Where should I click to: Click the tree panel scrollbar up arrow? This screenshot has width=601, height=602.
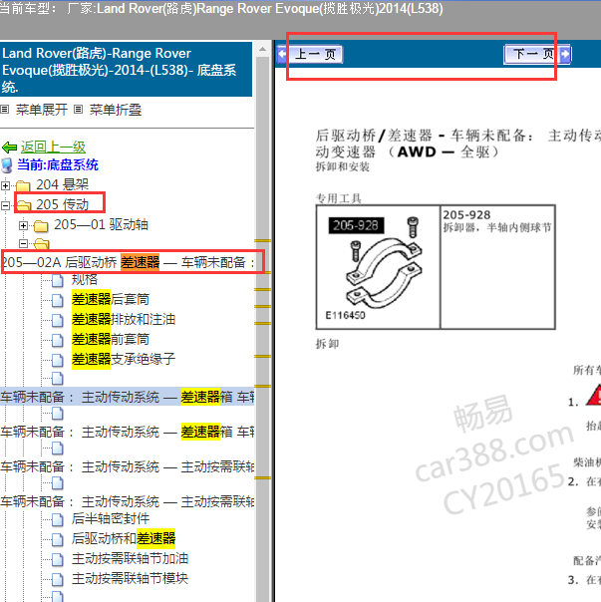(x=263, y=50)
